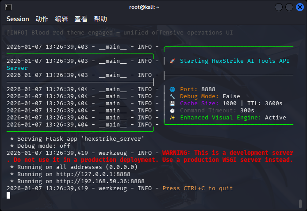The image size is (307, 211).
Task: Click the red text 'Do not use it in a production deployment'
Action: coord(85,160)
